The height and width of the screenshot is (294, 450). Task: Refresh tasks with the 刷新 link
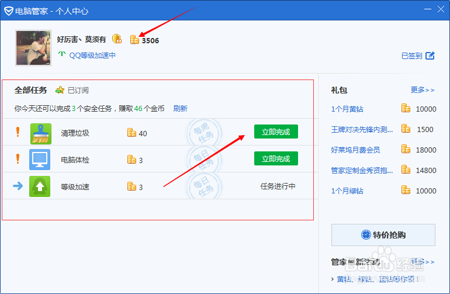click(180, 109)
